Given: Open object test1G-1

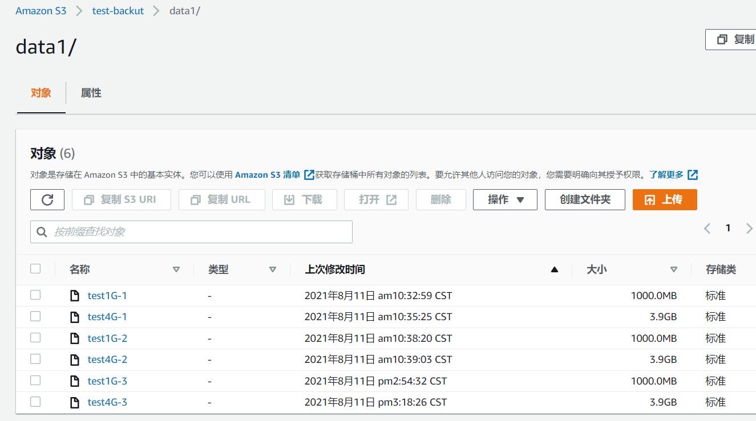Looking at the screenshot, I should coord(107,296).
